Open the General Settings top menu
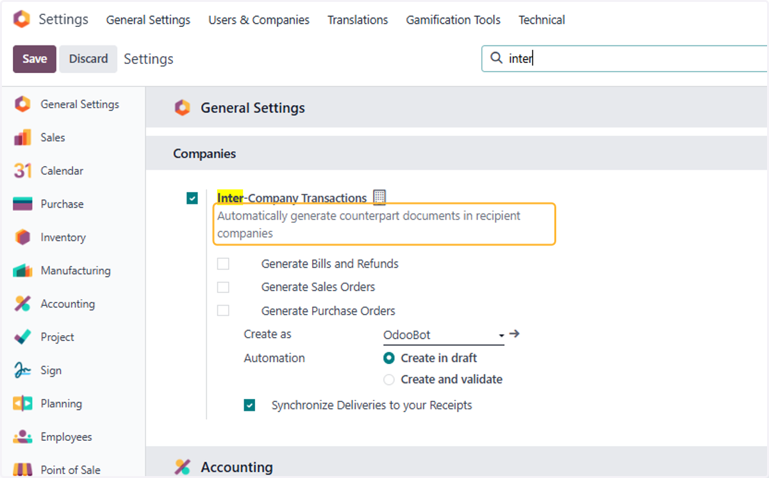769x478 pixels. click(x=148, y=20)
